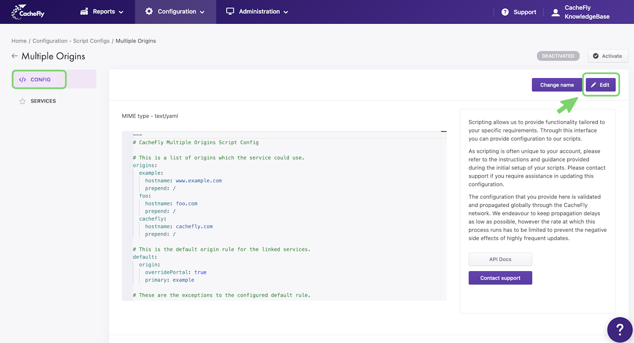Click the Administration monitor icon
This screenshot has width=634, height=343.
tap(230, 11)
